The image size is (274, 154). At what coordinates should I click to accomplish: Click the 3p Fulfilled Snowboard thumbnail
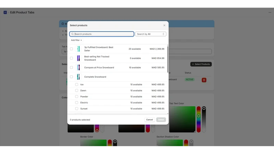[x=78, y=49]
